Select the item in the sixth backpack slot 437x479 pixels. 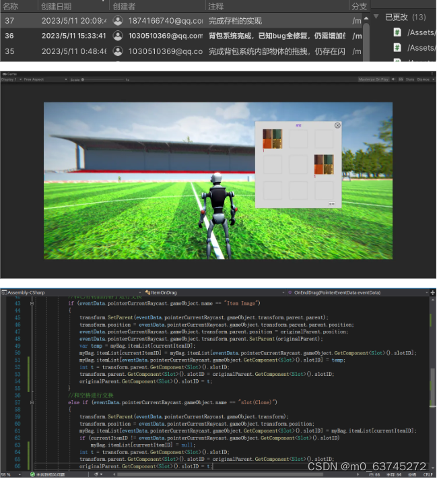tap(324, 164)
